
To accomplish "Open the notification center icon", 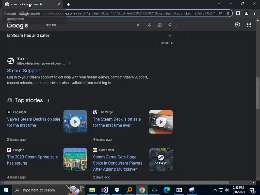I will tap(252, 190).
